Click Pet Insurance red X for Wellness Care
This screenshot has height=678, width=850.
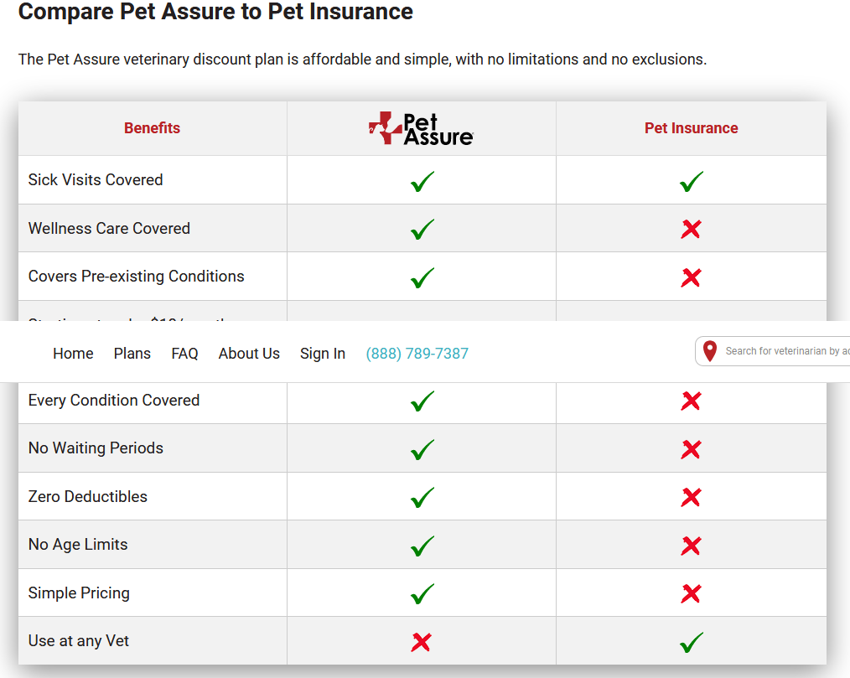691,229
